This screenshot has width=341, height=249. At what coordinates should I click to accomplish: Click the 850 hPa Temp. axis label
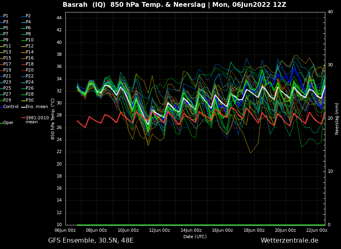click(x=53, y=118)
